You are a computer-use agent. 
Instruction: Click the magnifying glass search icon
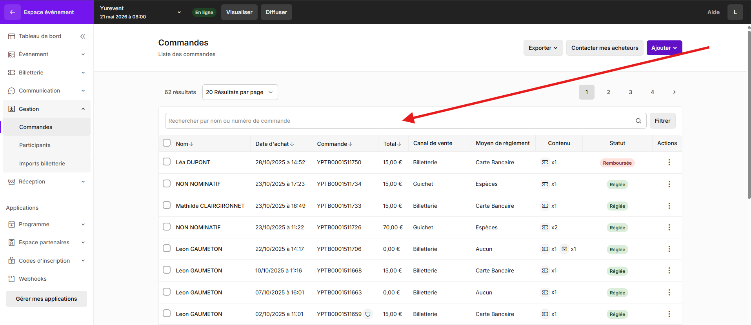point(638,121)
